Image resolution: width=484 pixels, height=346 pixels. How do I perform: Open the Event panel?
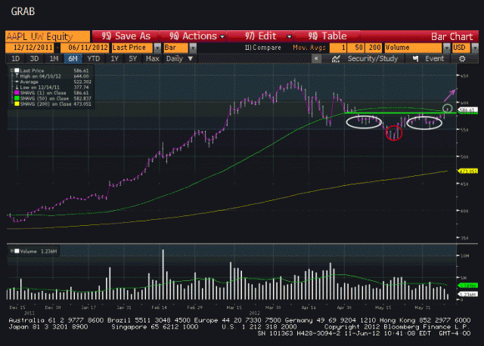tap(435, 59)
